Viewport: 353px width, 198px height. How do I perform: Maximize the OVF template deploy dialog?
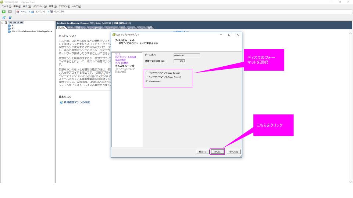point(229,35)
